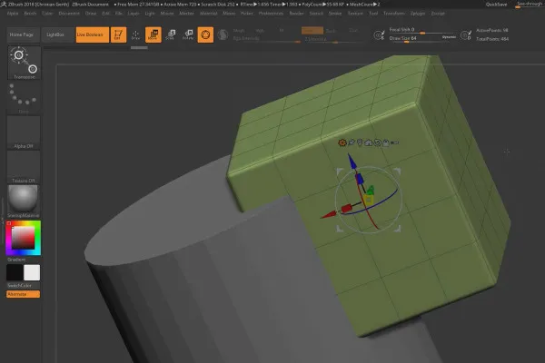Click the blue Z-axis arrow cone of the gizmo
This screenshot has height=363, width=545.
tap(352, 162)
